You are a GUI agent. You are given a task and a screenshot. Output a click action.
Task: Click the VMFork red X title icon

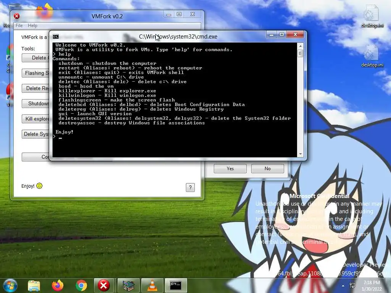[17, 16]
